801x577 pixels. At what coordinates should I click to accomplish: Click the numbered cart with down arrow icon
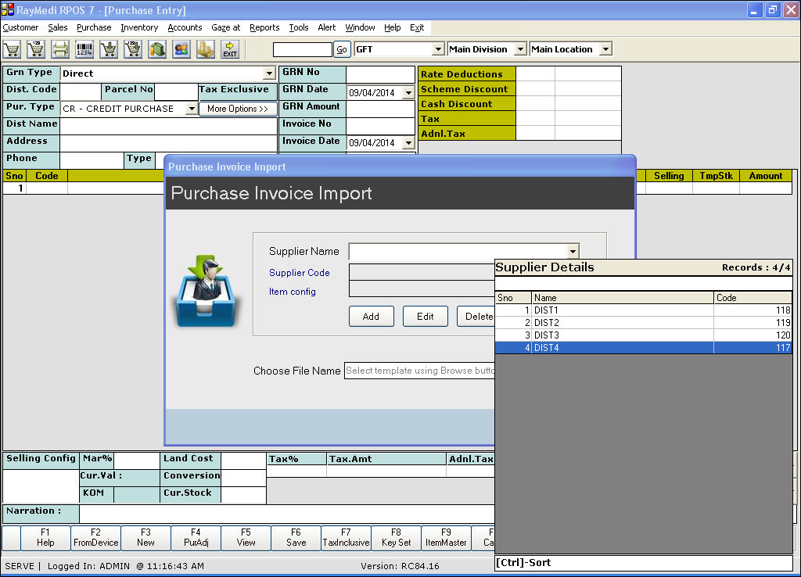click(133, 49)
